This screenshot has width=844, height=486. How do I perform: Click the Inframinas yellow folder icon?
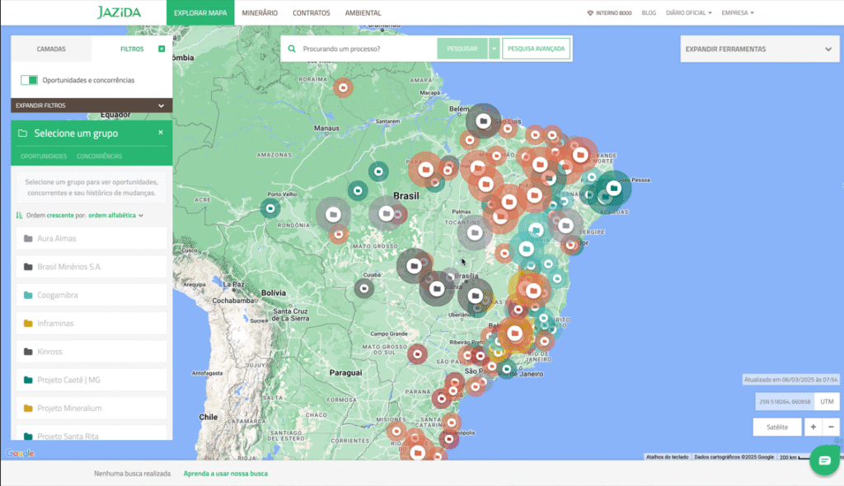28,324
